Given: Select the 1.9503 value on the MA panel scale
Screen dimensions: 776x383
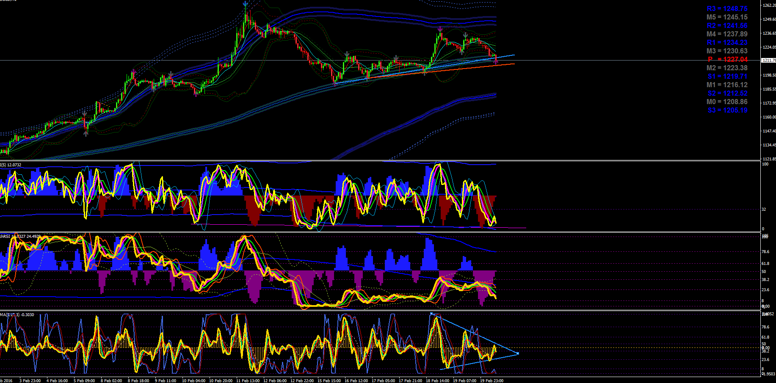Looking at the screenshot, I should click(x=769, y=374).
